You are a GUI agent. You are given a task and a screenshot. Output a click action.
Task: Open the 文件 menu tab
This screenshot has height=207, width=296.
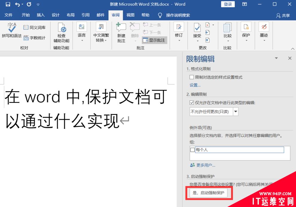pyautogui.click(x=8, y=15)
